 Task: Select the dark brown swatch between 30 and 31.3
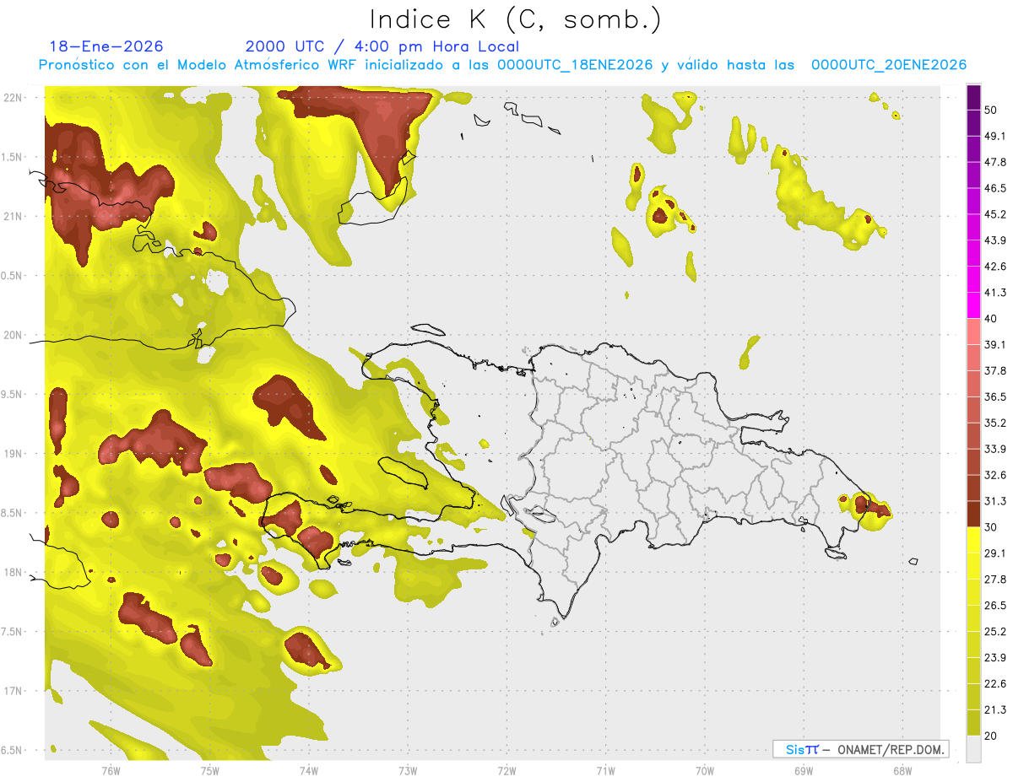pos(973,514)
